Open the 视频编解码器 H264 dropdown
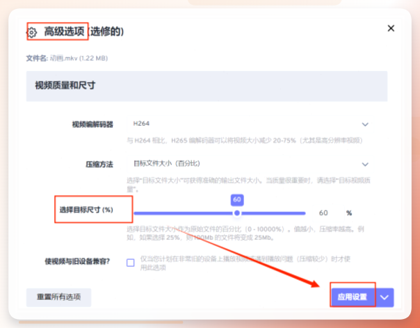Viewport: 420px width, 328px height. click(250, 124)
